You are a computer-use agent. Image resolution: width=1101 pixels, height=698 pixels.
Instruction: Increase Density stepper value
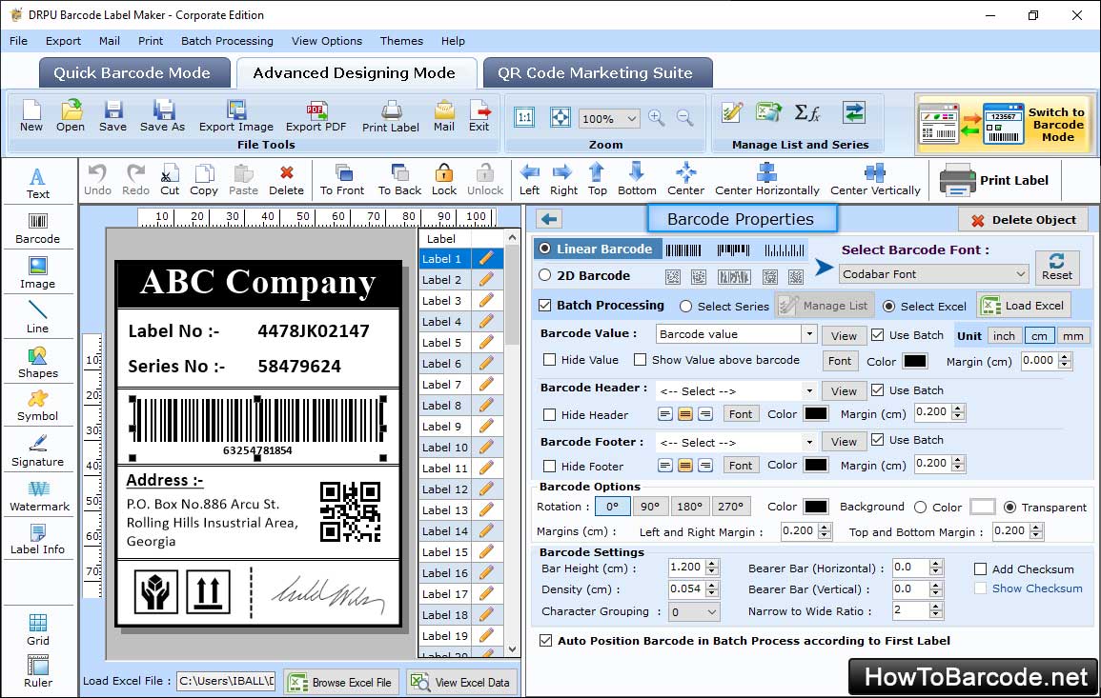[712, 585]
